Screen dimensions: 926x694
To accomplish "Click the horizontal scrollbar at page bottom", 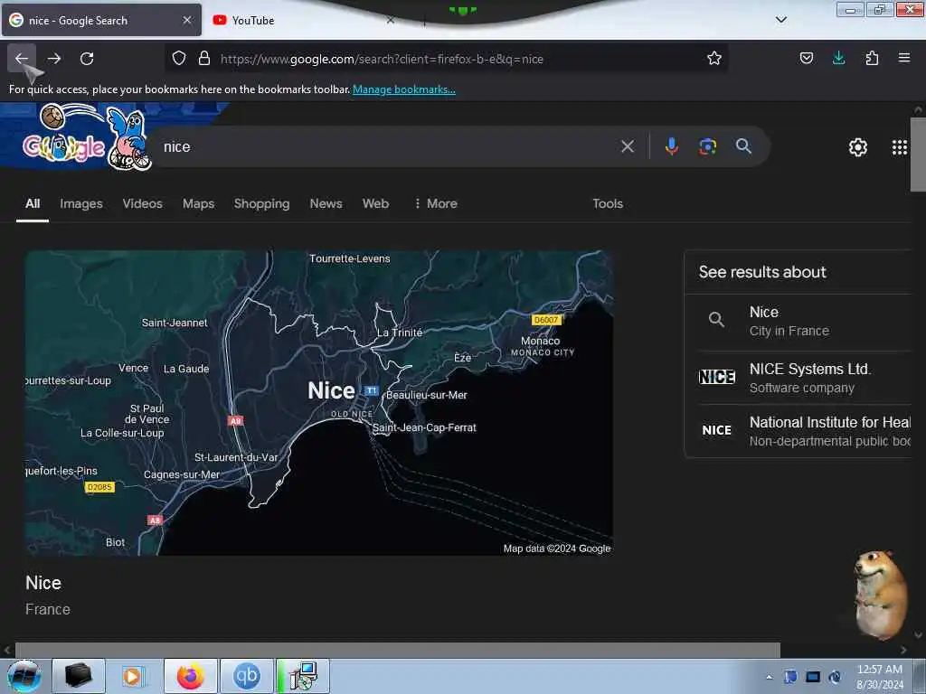I will [397, 650].
